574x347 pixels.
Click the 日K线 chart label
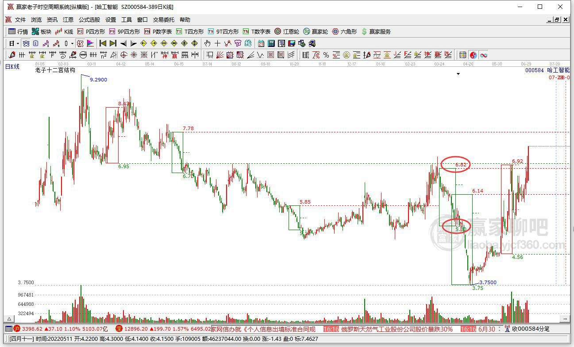click(x=12, y=66)
